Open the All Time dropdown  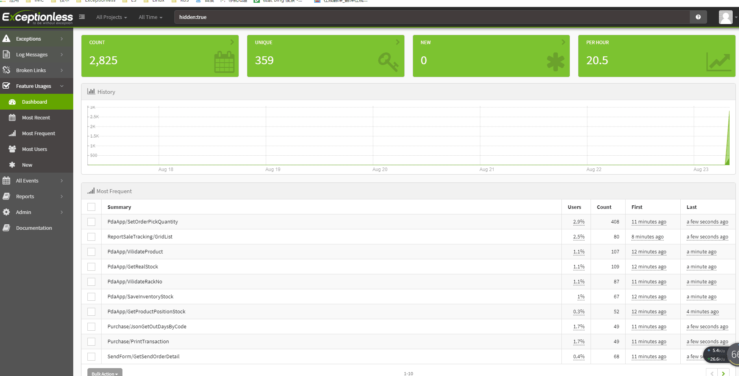pyautogui.click(x=150, y=17)
